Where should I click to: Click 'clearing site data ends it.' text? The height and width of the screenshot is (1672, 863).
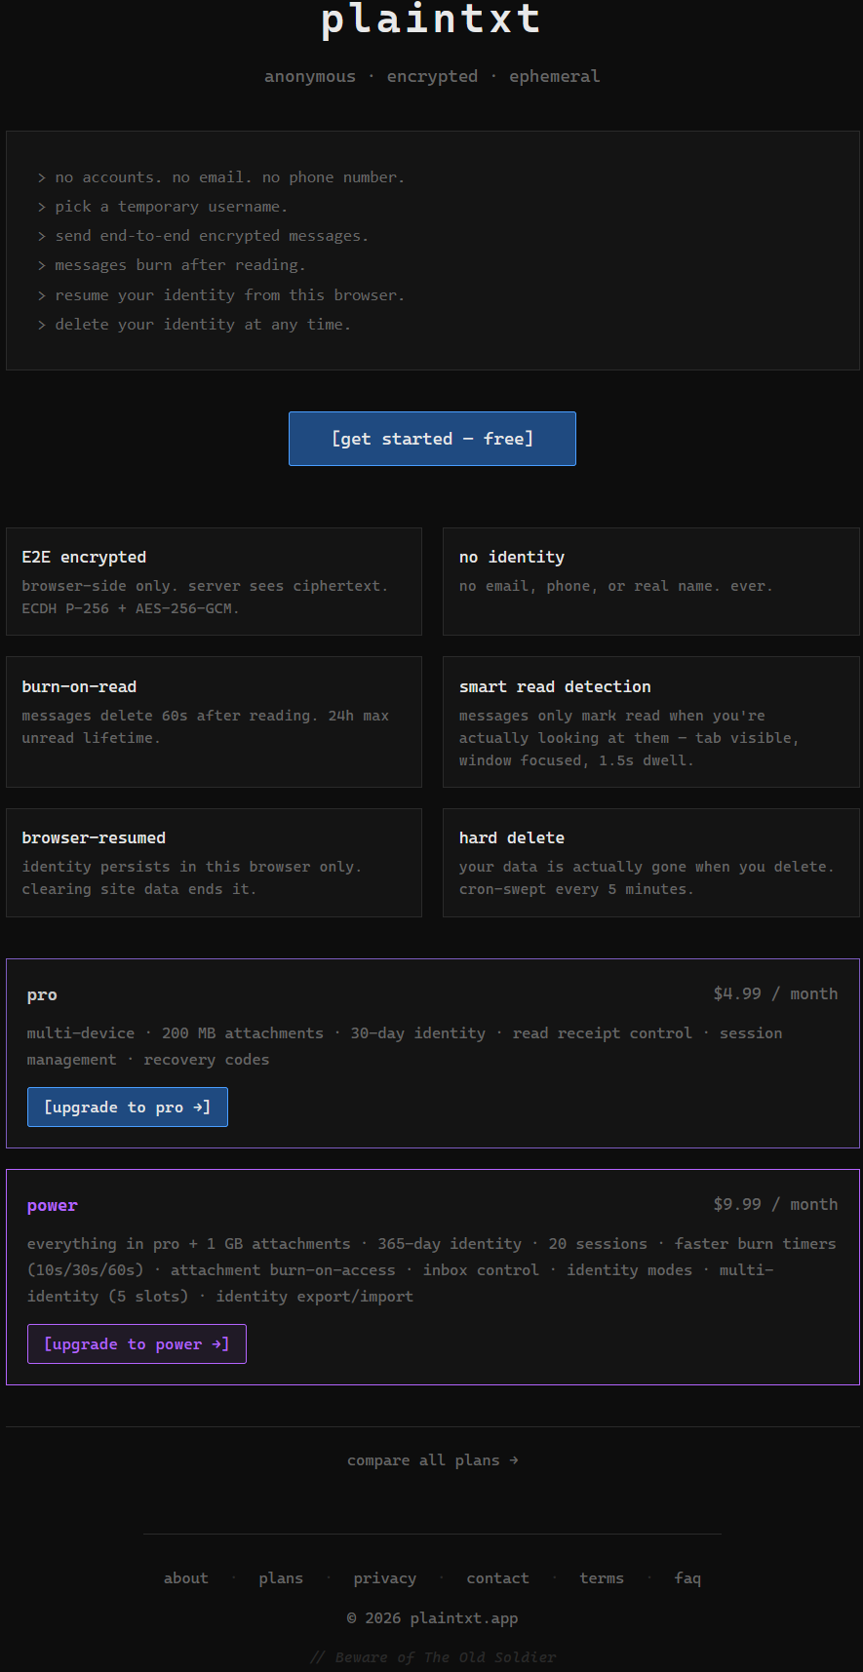pos(138,889)
